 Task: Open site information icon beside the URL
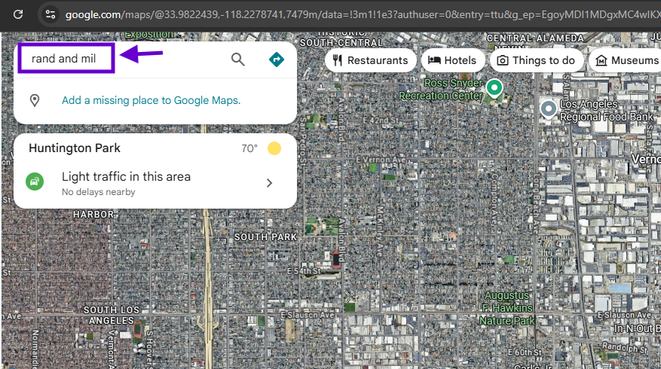(50, 15)
